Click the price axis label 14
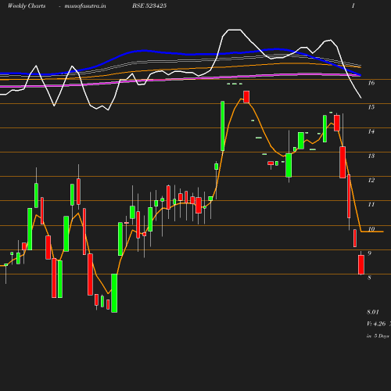Screen dimensions: 391x391 pyautogui.click(x=371, y=131)
